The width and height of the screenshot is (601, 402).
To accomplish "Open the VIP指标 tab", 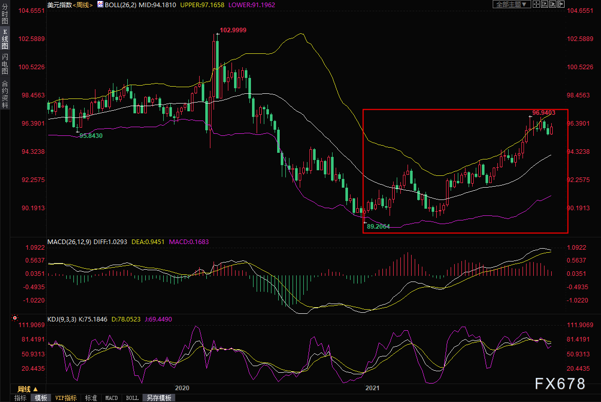I will [66, 398].
